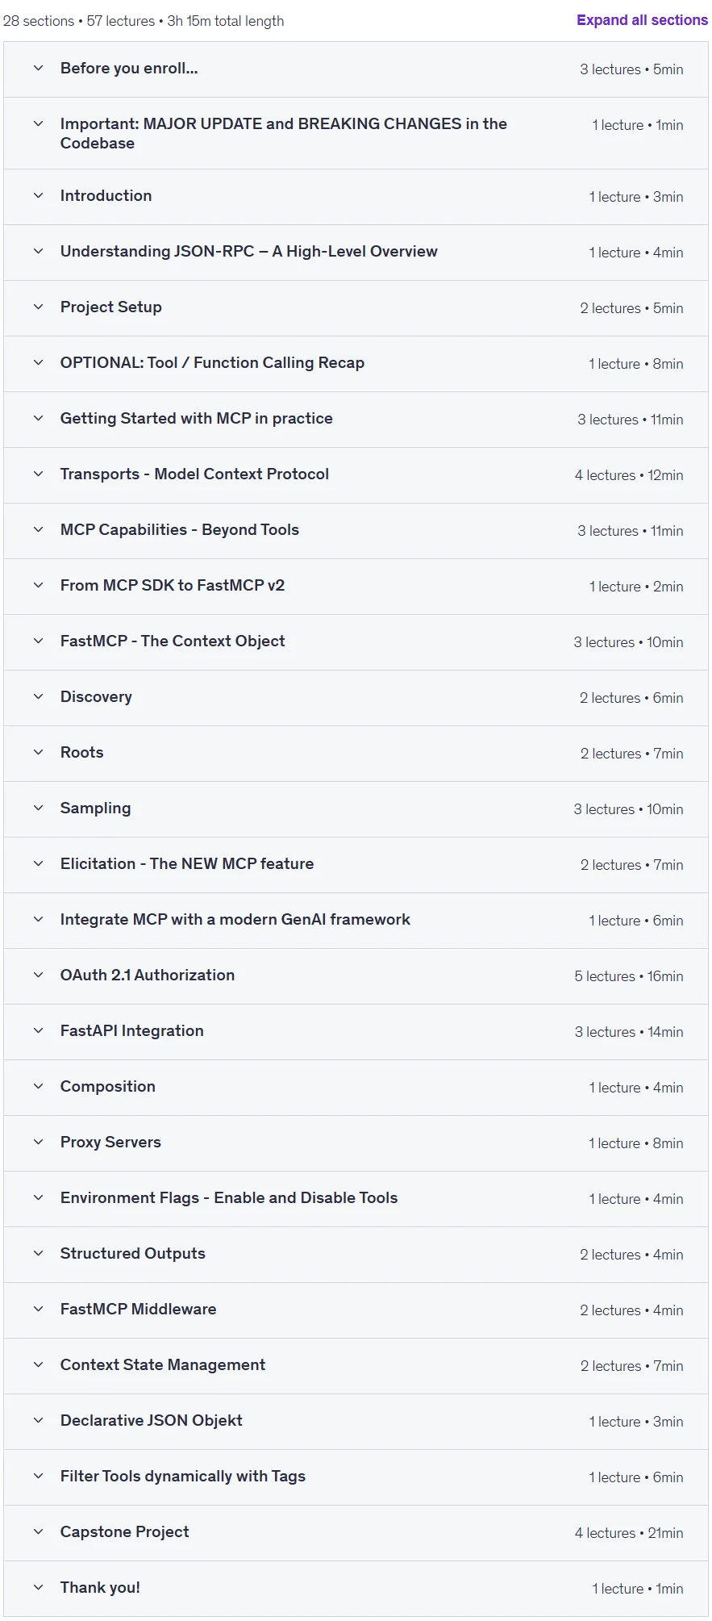Click chevron beside Elicitation - The NEW MCP feature
712x1621 pixels.
pos(38,864)
